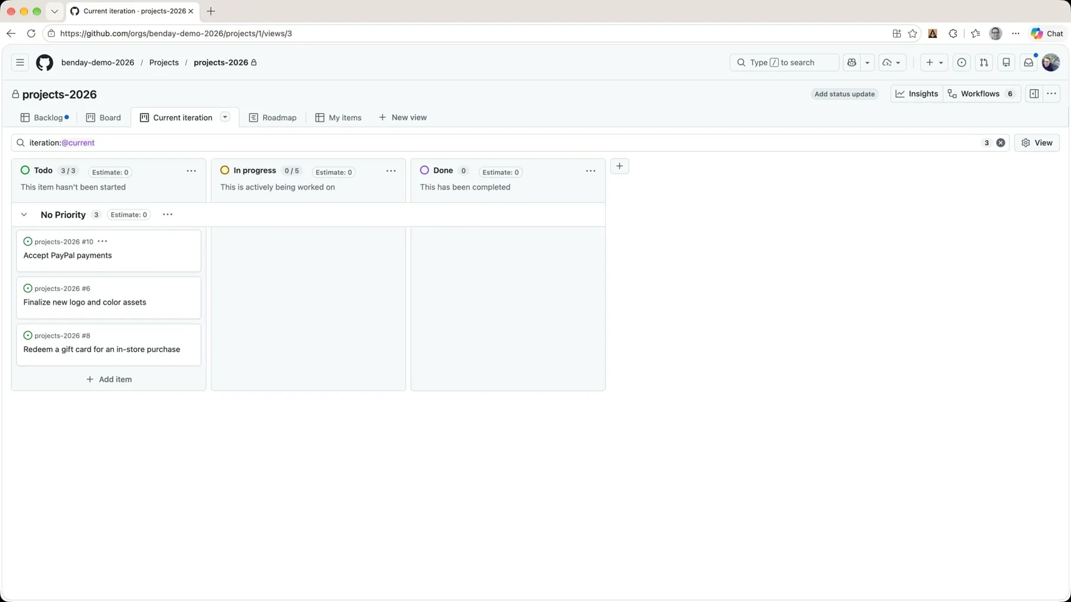
Task: Open the Copilot chat icon in header
Action: (852, 62)
